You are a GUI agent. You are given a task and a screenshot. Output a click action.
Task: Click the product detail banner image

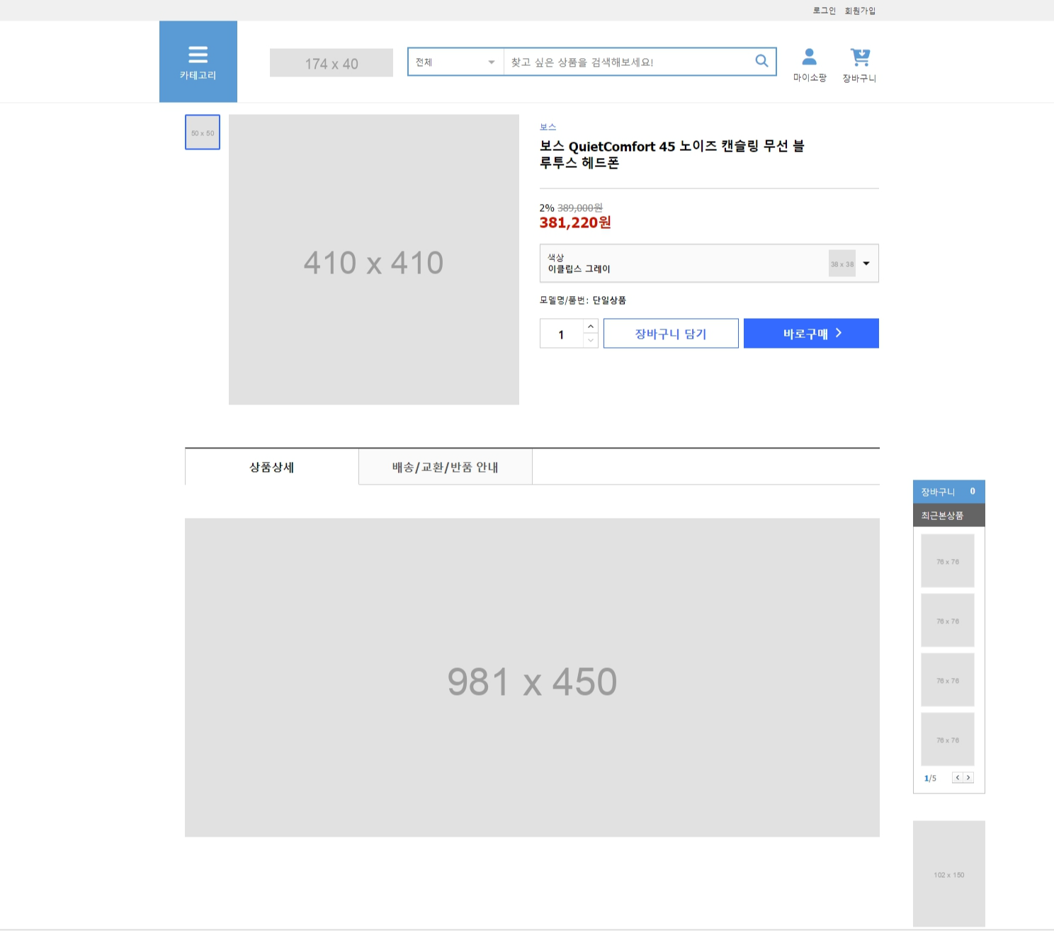click(532, 678)
